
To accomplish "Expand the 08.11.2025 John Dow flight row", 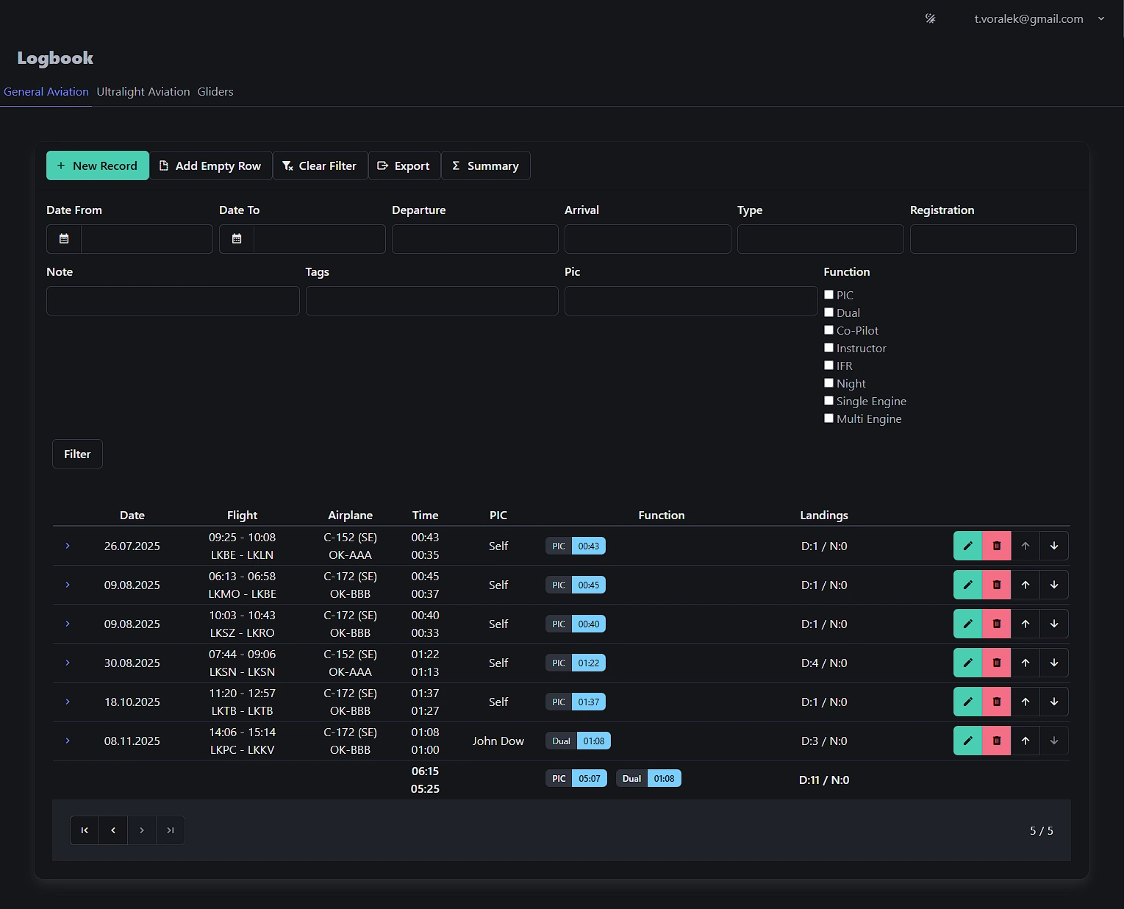I will coord(68,741).
